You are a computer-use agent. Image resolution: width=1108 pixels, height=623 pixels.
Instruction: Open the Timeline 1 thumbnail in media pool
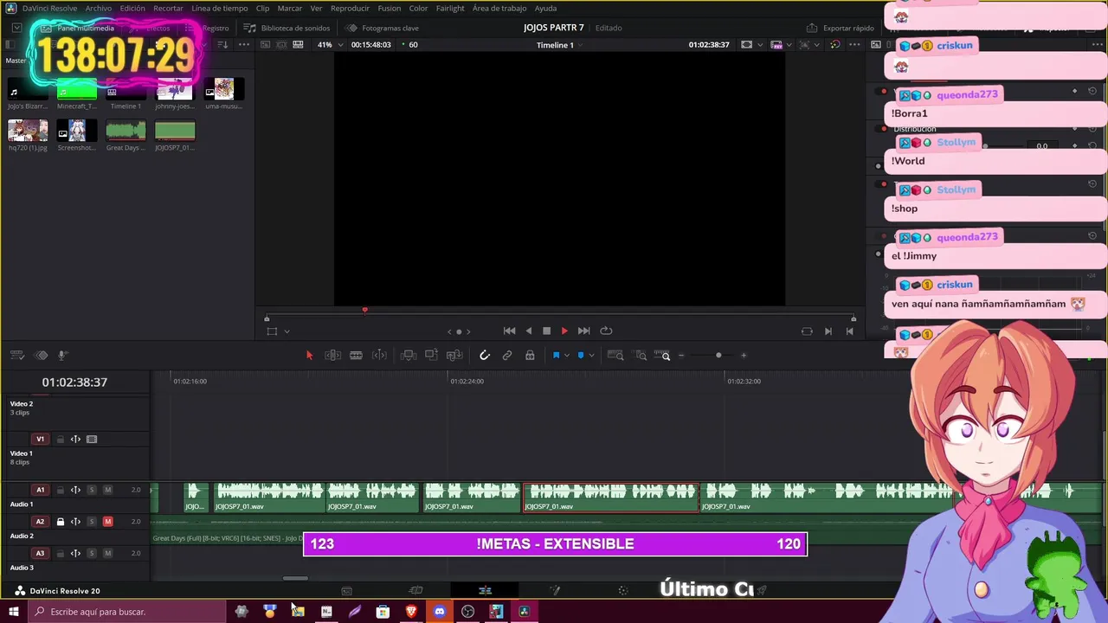coord(125,90)
